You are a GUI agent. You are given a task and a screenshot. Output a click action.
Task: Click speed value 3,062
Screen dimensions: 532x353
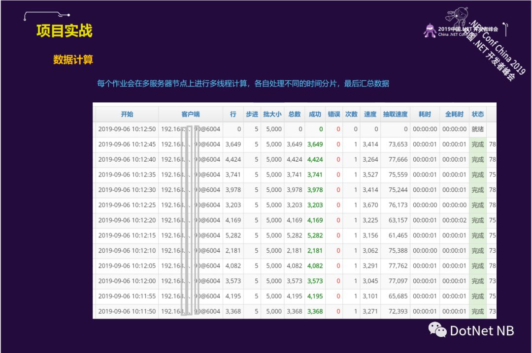pos(370,251)
